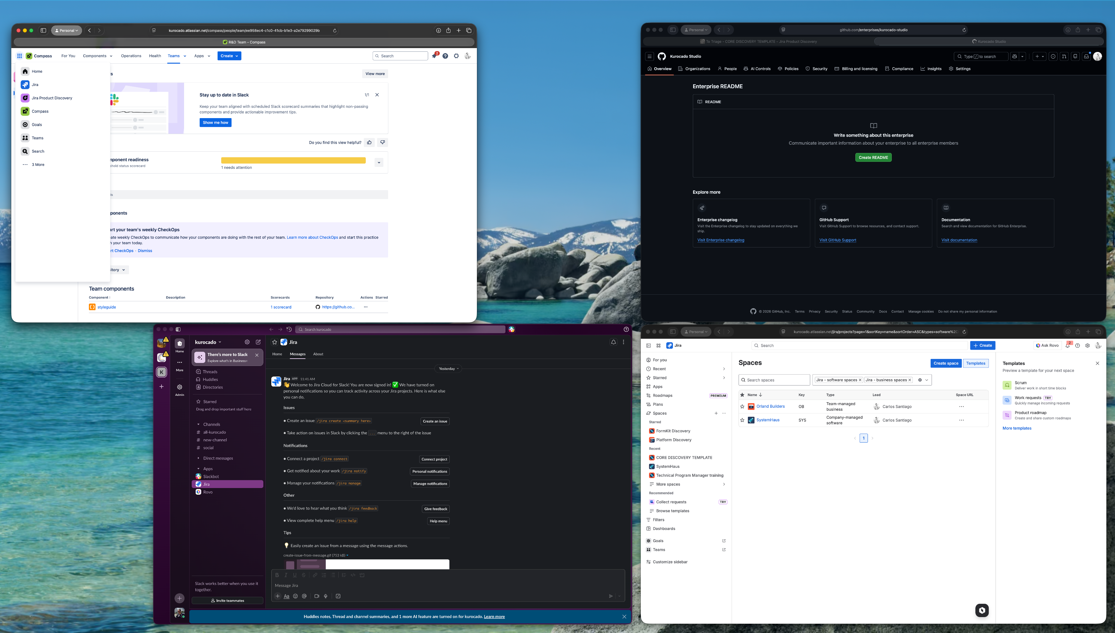Collapse Channels section in Slack sidebar
The height and width of the screenshot is (633, 1115).
[x=199, y=424]
